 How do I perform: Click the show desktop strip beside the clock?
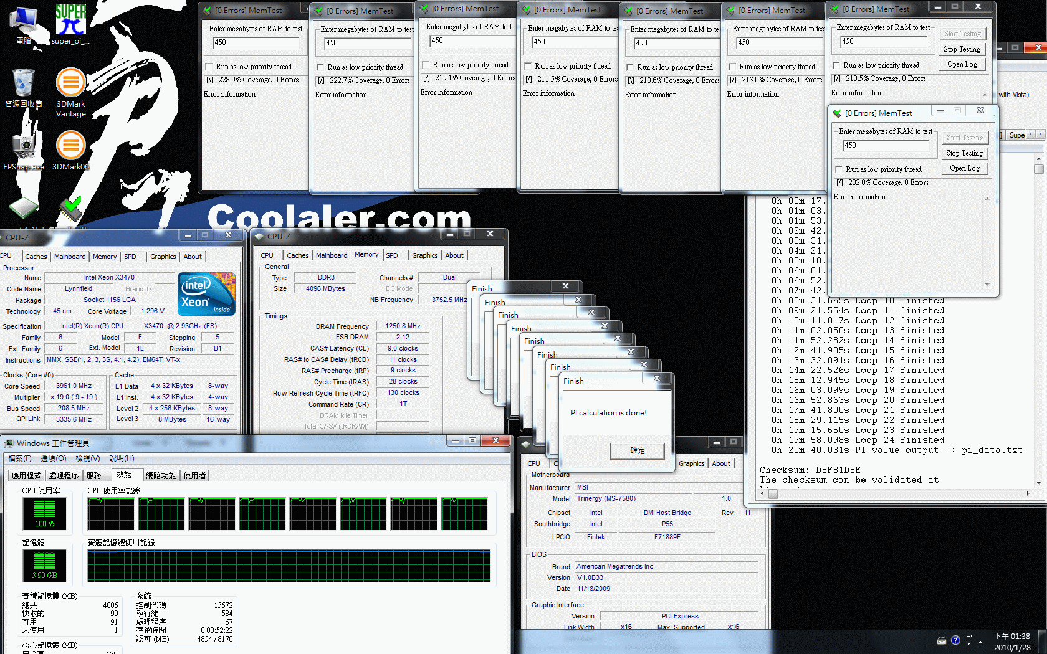(1043, 642)
